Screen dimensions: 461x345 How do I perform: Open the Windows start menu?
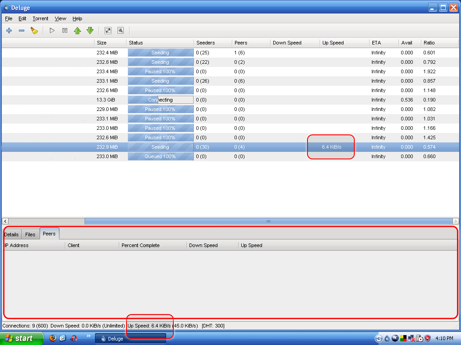(22, 339)
